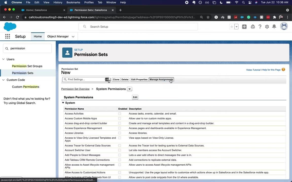Screen dimensions: 292x182
Task: Collapse the Custom Code tree section
Action: pyautogui.click(x=3, y=80)
